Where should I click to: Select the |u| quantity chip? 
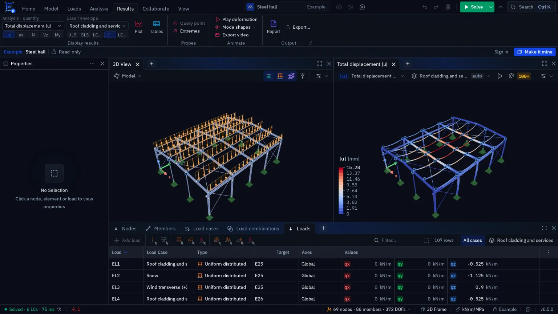[x=9, y=35]
